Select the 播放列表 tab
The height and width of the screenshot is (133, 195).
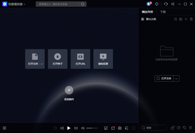pos(147,12)
